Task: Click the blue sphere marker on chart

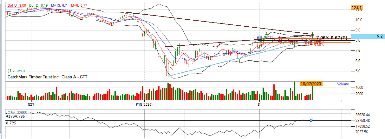Action: click(260, 38)
